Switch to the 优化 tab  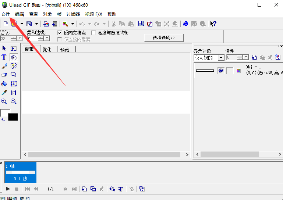tap(47, 50)
